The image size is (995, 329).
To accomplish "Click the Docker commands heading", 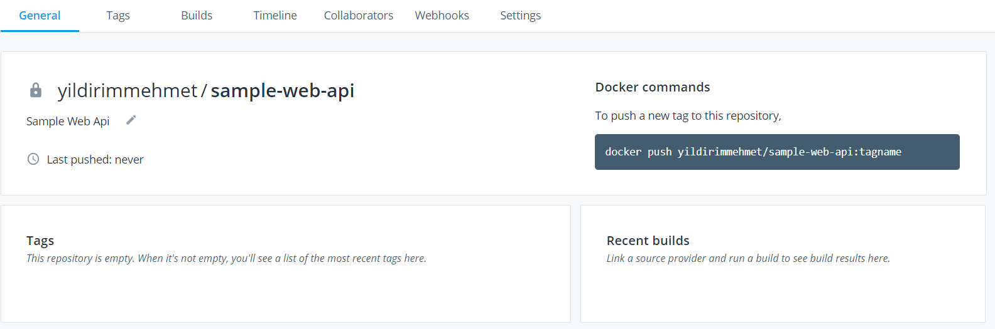I will [653, 87].
